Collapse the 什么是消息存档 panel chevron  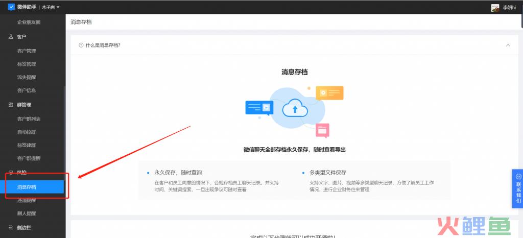click(x=508, y=45)
